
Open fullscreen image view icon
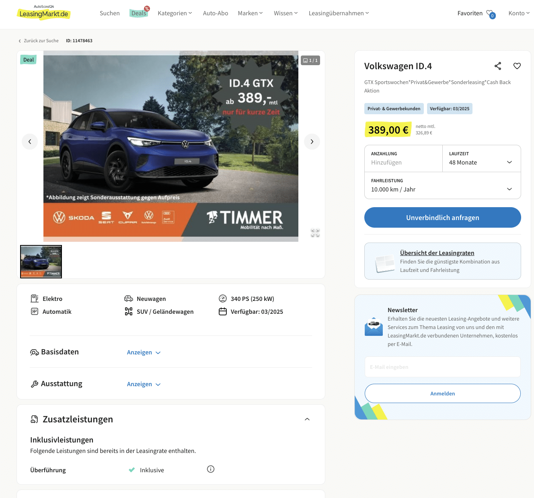click(x=315, y=233)
